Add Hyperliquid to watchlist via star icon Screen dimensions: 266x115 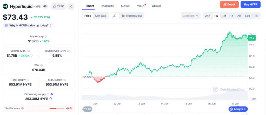[x=54, y=6]
